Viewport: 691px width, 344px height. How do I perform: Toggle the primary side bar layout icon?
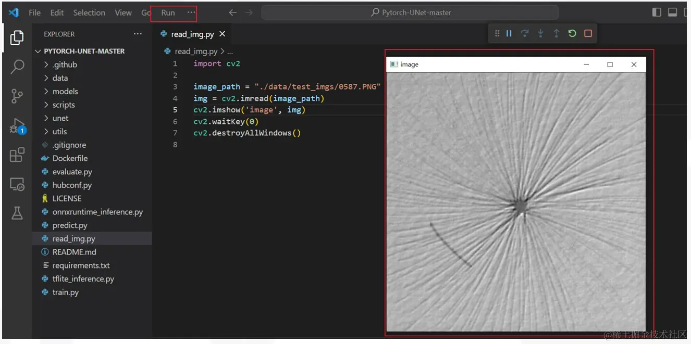(657, 12)
